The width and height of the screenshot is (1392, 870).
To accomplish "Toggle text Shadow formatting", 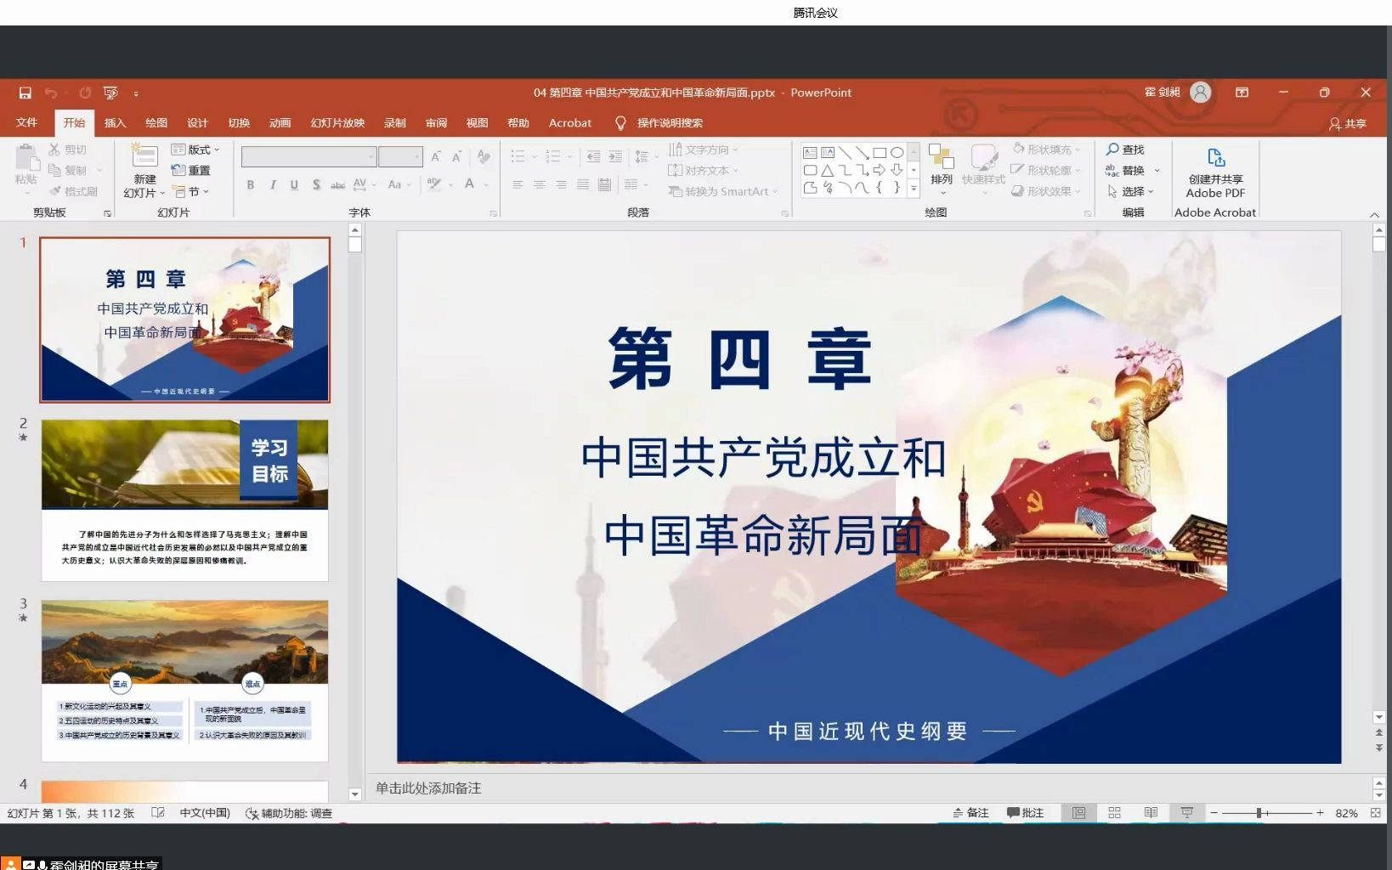I will [316, 184].
